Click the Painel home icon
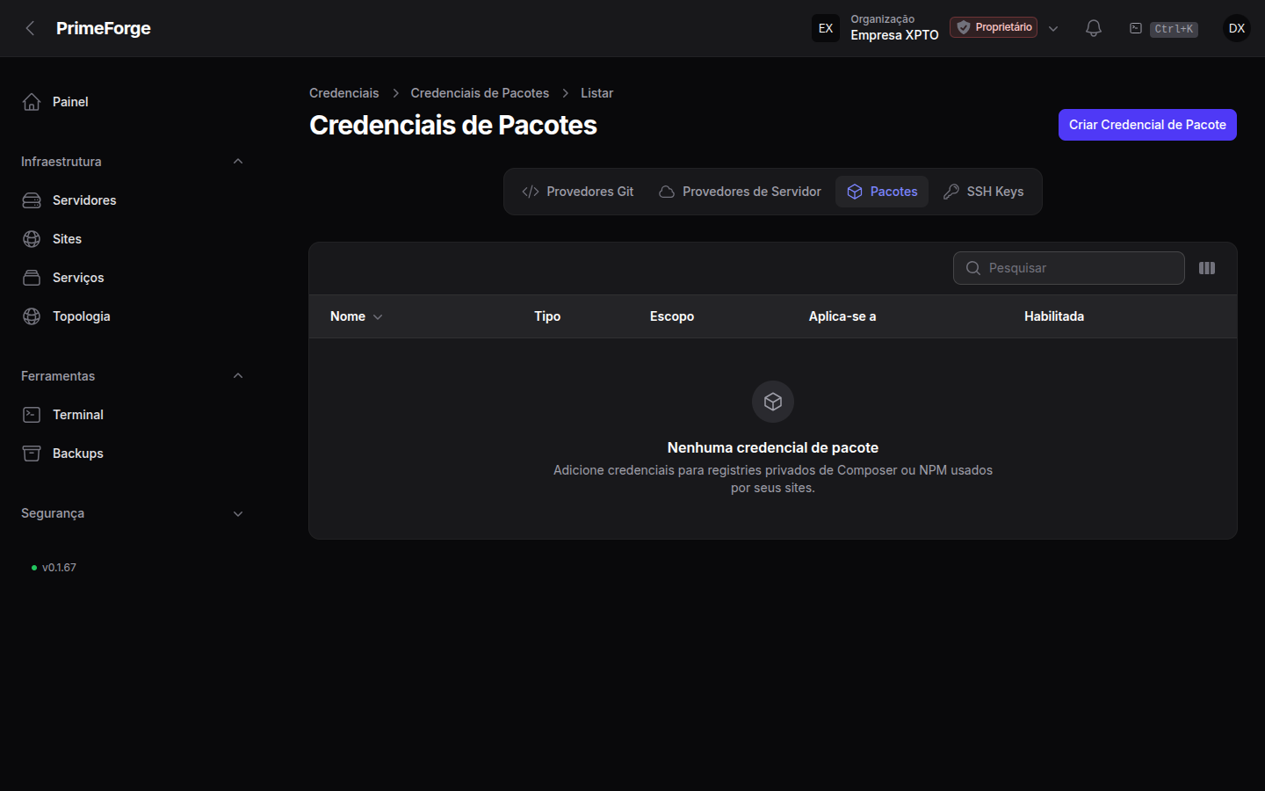Image resolution: width=1265 pixels, height=791 pixels. click(x=32, y=102)
